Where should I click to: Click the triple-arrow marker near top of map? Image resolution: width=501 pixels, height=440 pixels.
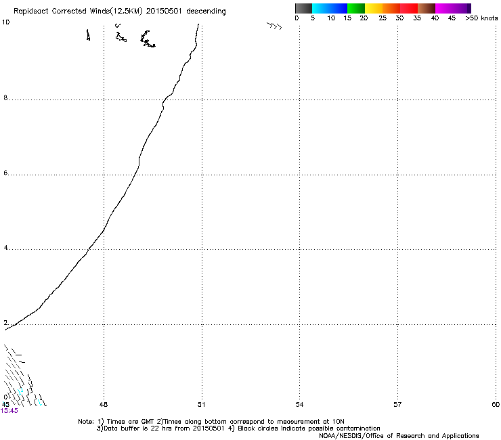click(274, 26)
